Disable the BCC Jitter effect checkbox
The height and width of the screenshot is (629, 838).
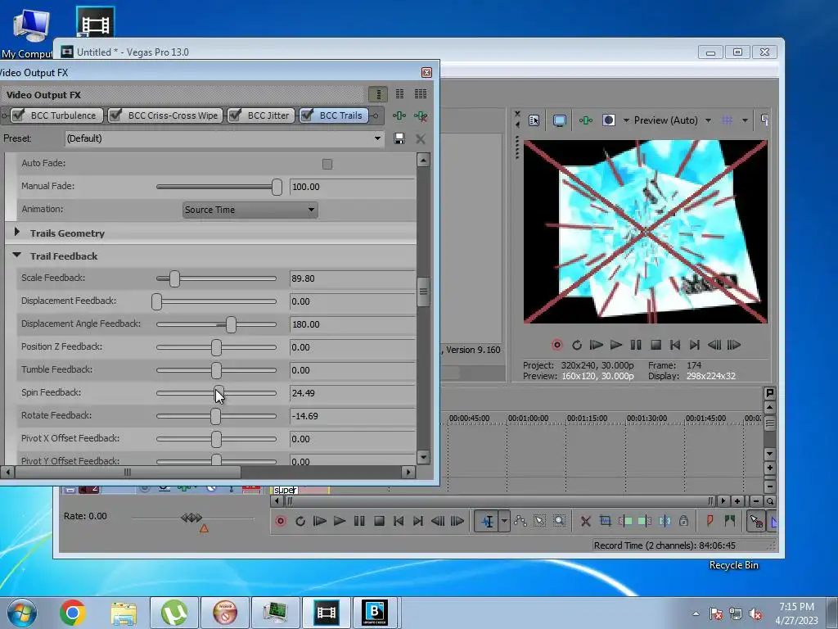click(x=235, y=115)
